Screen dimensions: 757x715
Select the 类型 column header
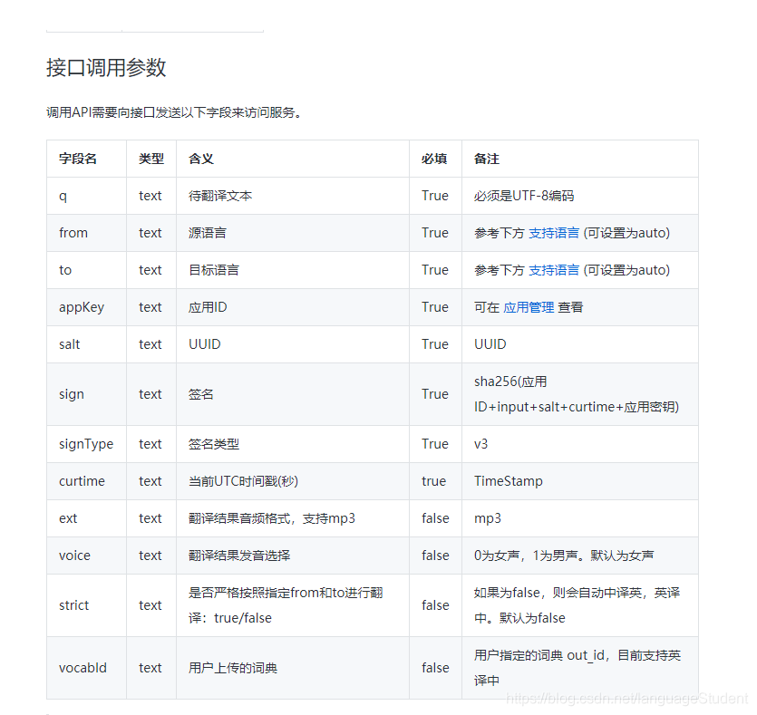click(151, 159)
